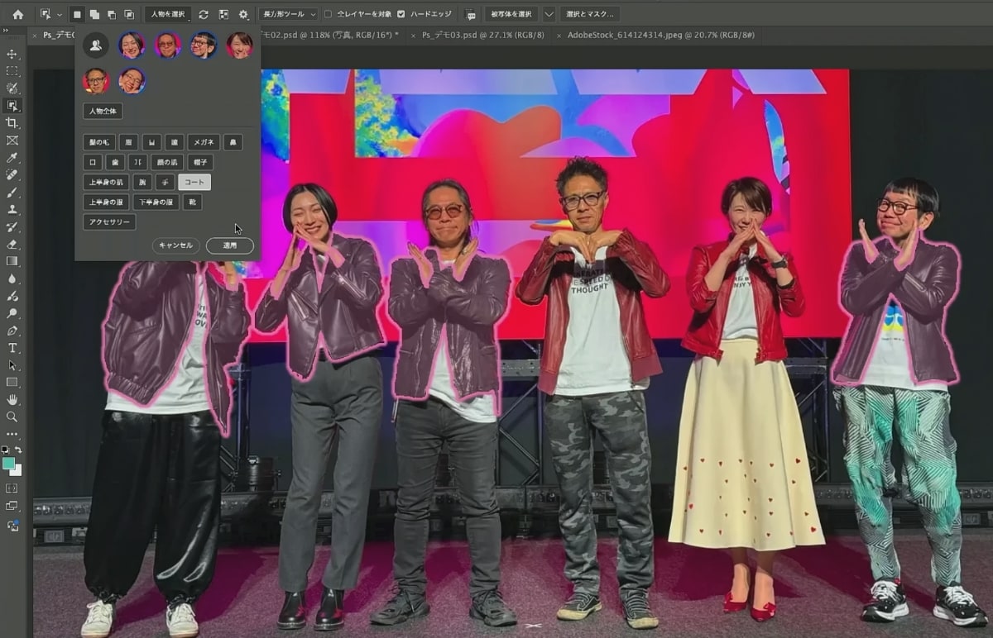Deselect the コート chip
993x638 pixels.
tap(194, 182)
